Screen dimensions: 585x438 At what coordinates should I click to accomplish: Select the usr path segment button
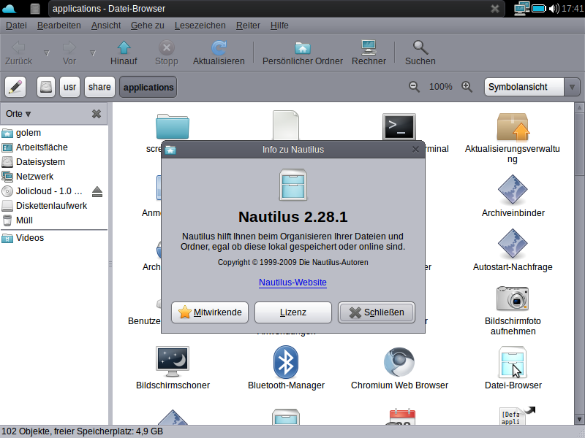(71, 86)
